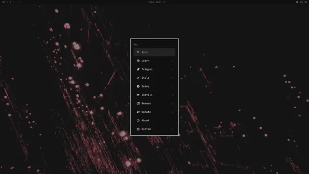Switch to workspace 2 in top bar
This screenshot has height=174, width=309.
[x=11, y=2]
